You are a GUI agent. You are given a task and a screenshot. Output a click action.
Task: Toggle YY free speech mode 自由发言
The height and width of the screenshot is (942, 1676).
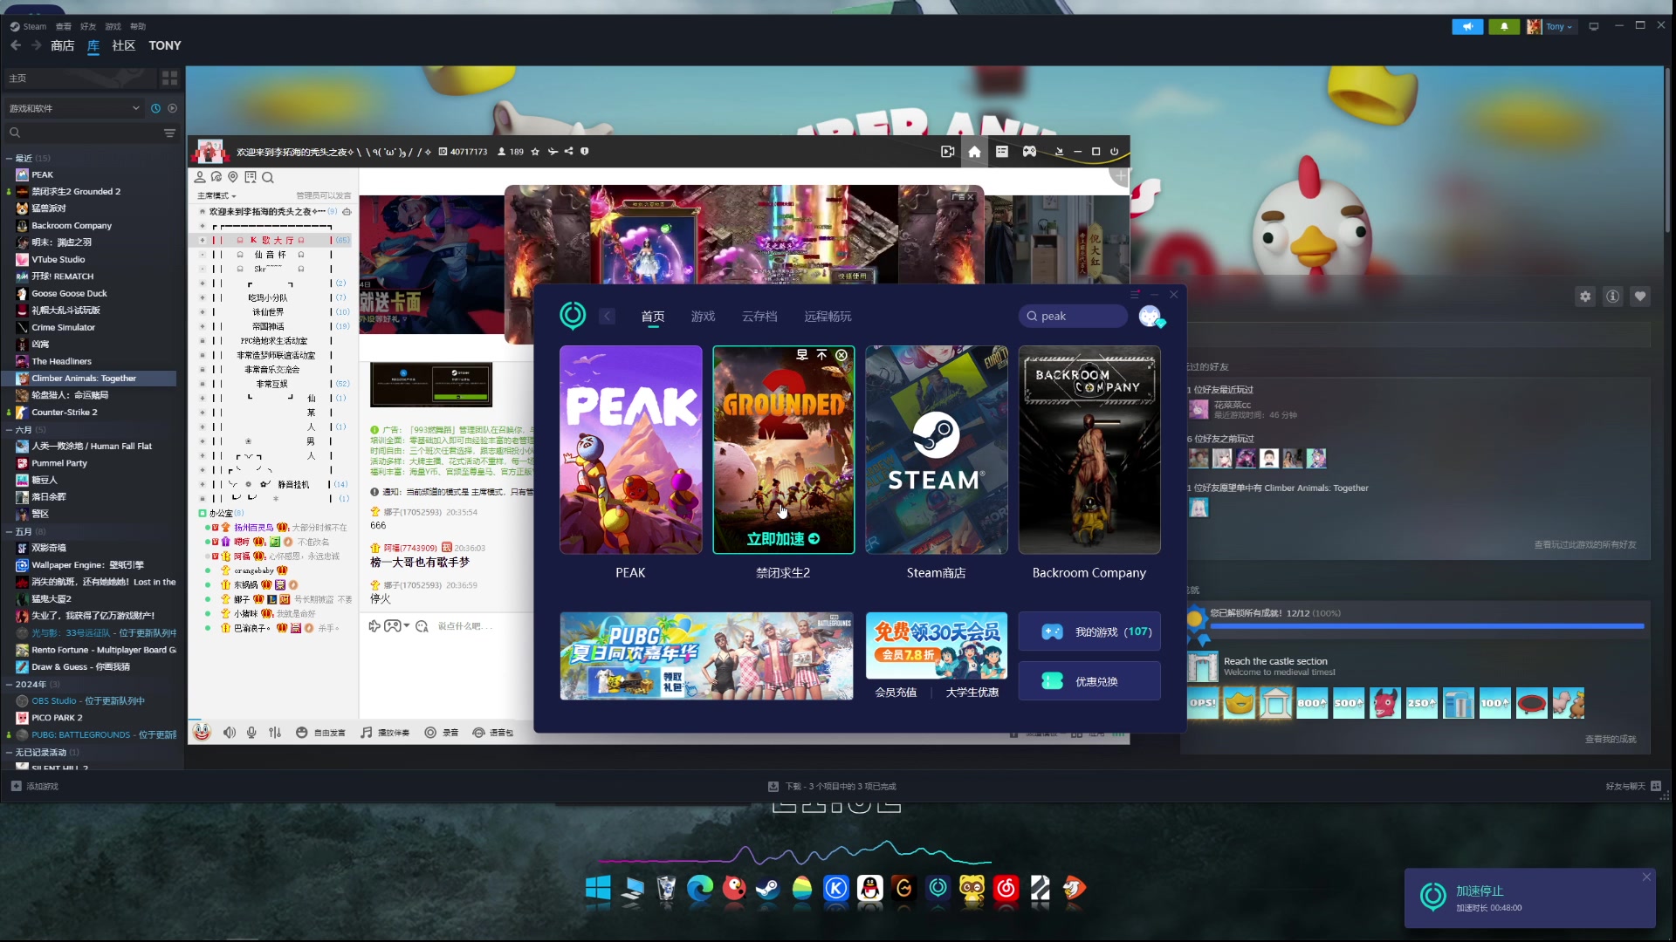[x=320, y=733]
